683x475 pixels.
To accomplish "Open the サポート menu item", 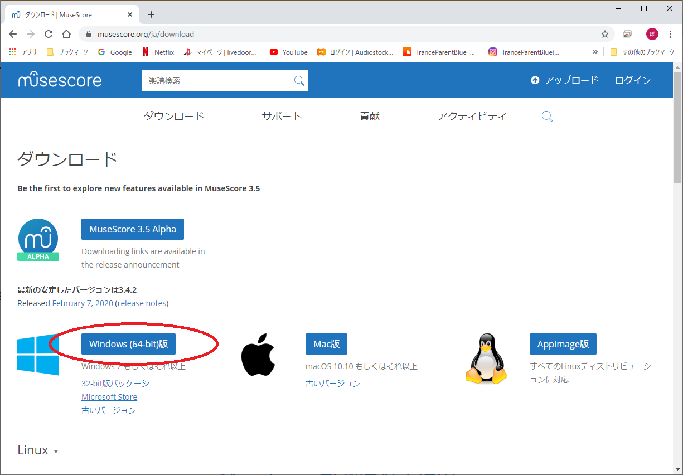I will (x=282, y=116).
